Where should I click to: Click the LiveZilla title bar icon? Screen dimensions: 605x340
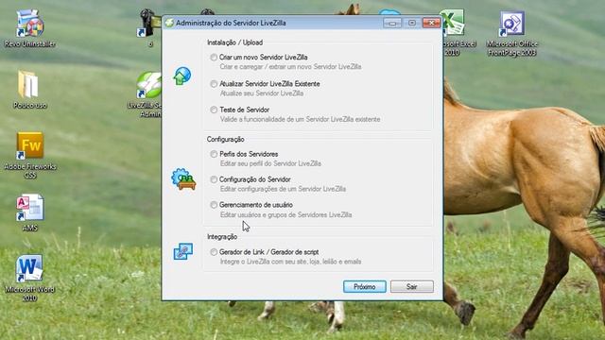tap(169, 23)
